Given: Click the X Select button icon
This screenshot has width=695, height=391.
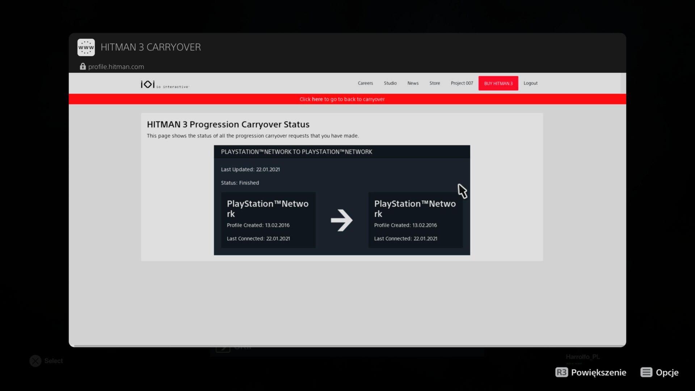Looking at the screenshot, I should (x=35, y=361).
